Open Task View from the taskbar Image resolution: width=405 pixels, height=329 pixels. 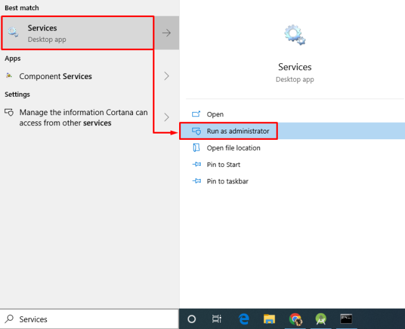(216, 319)
